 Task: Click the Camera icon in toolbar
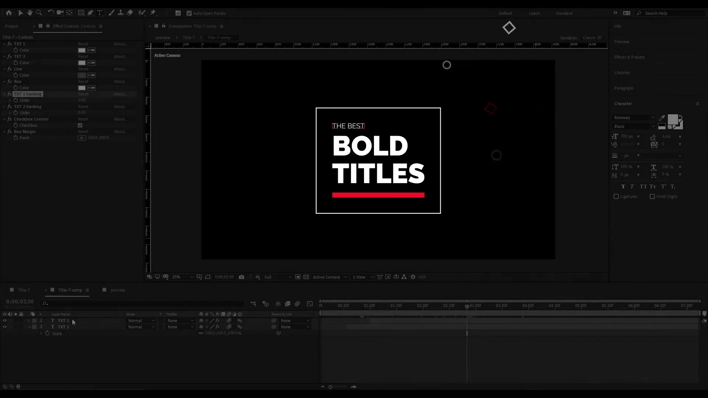[60, 13]
